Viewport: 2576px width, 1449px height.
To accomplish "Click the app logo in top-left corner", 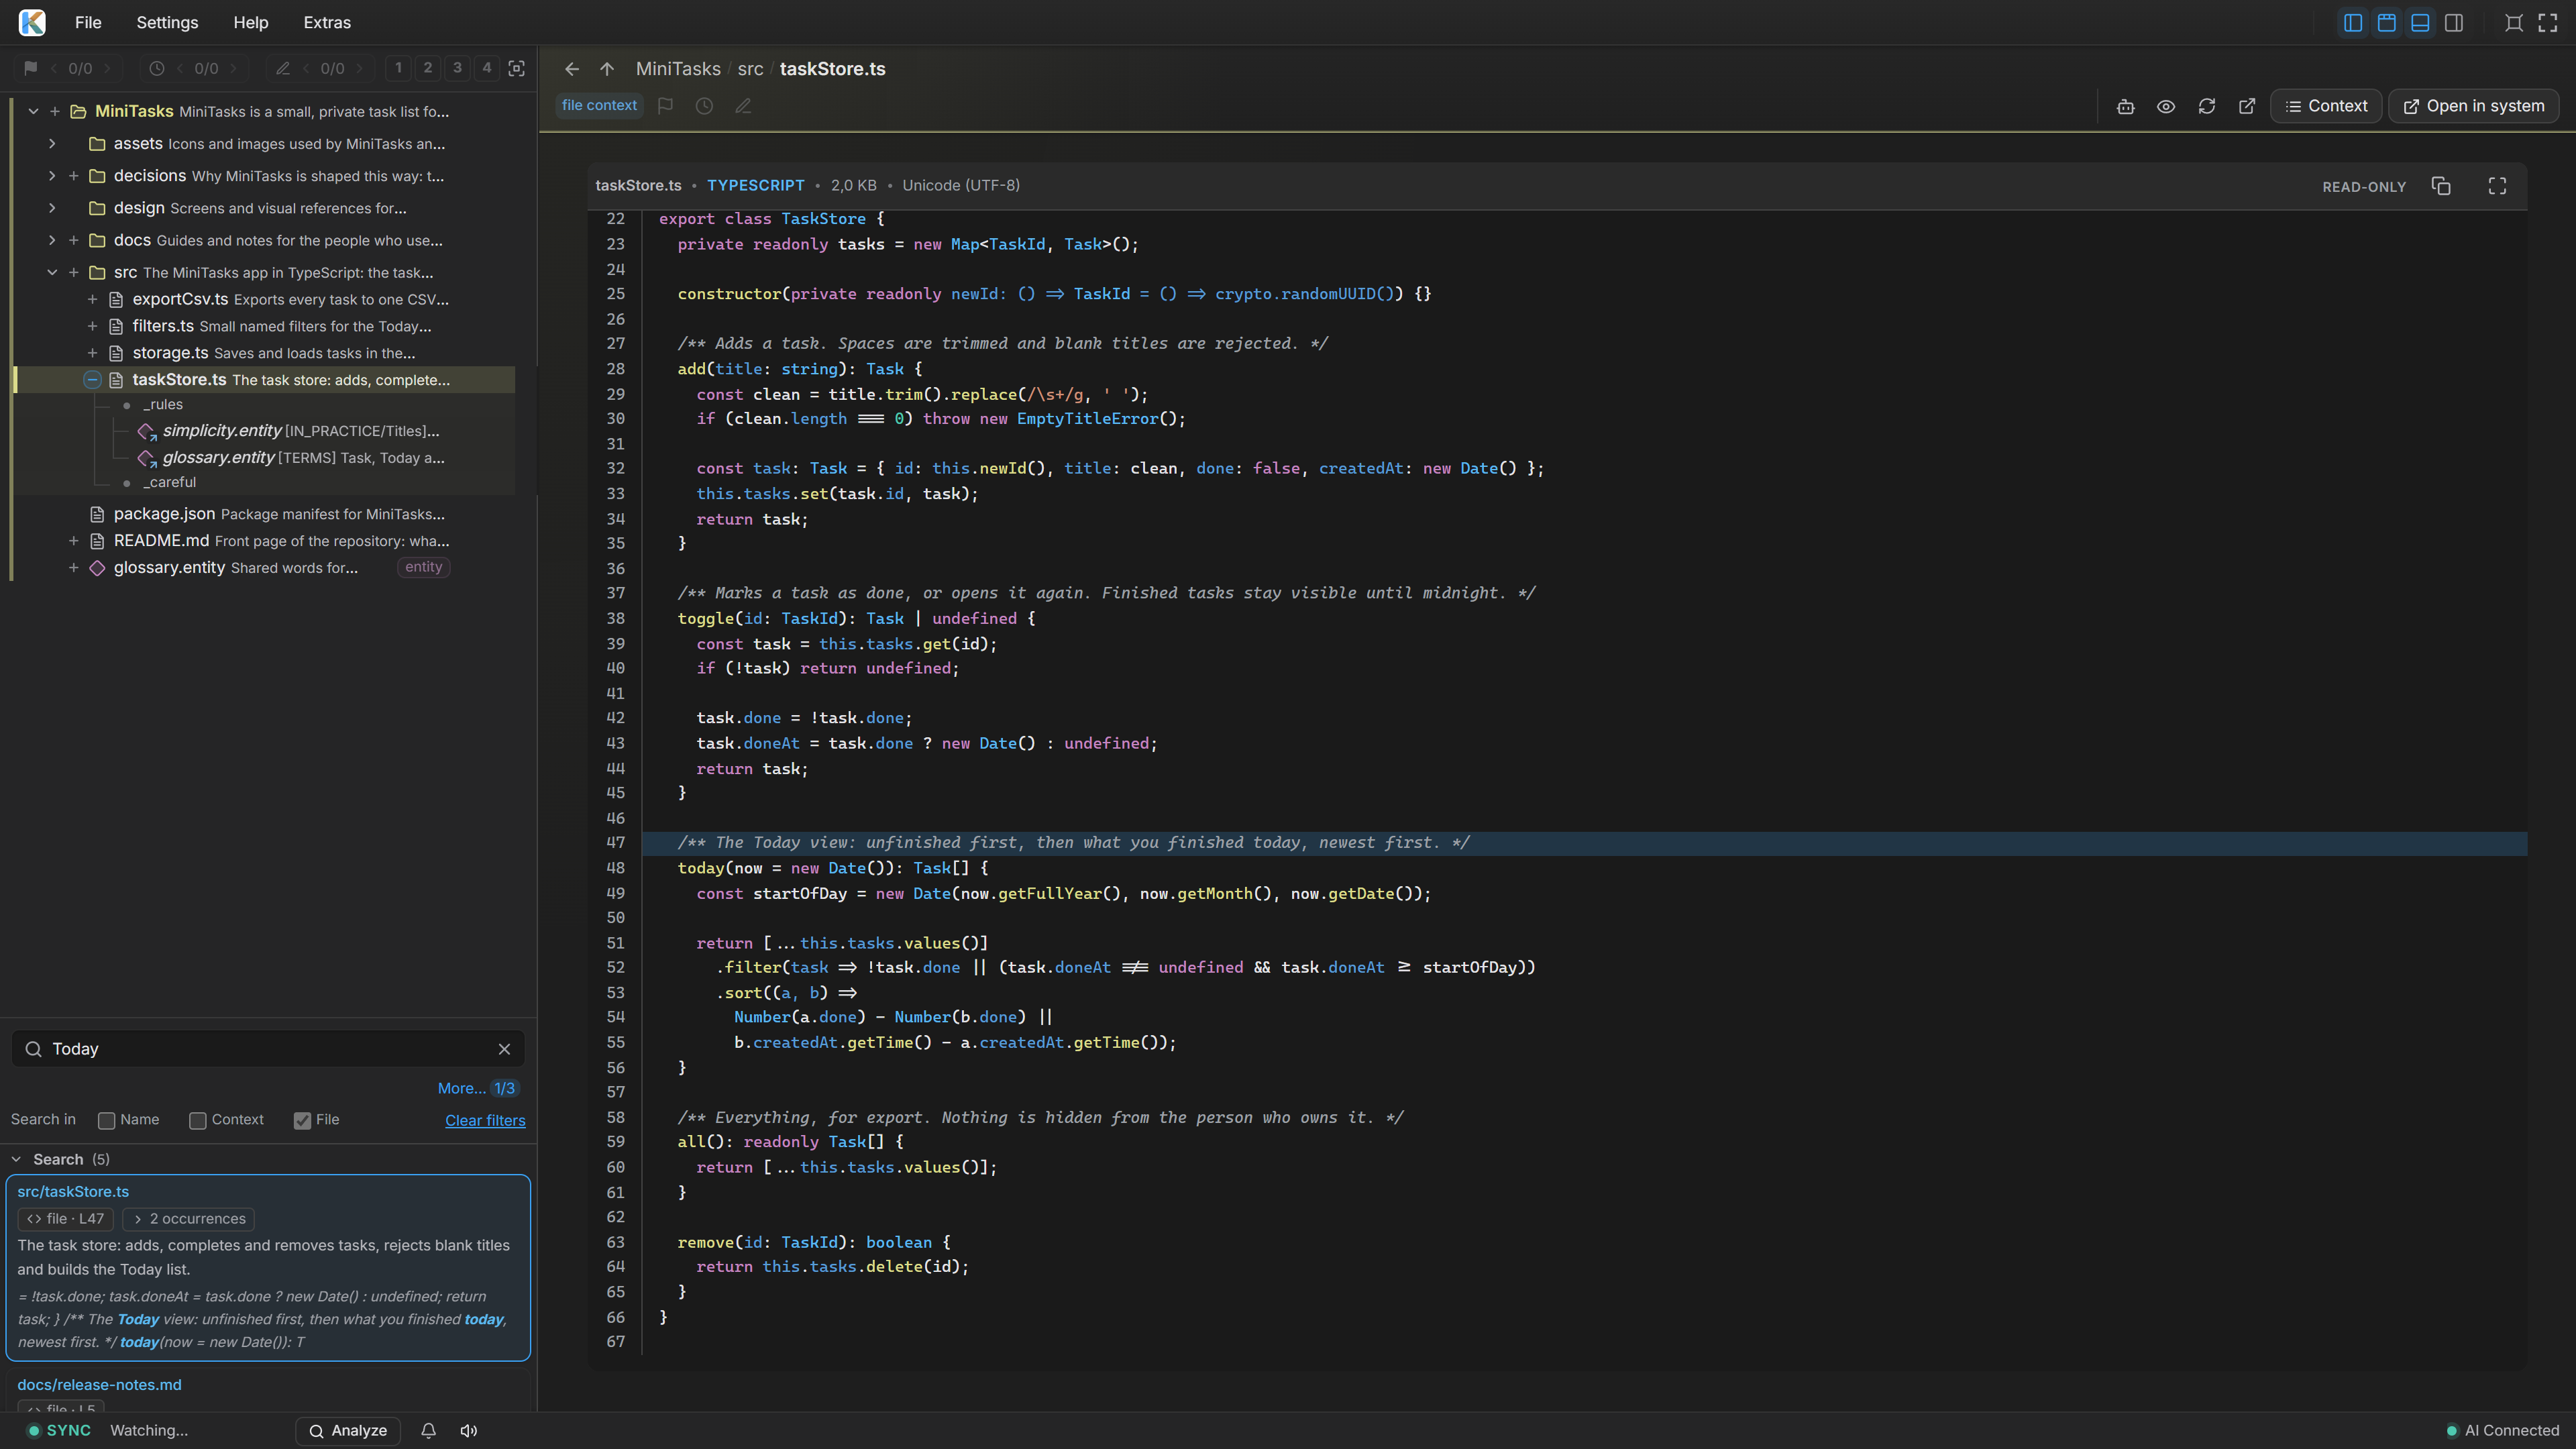I will [x=32, y=22].
